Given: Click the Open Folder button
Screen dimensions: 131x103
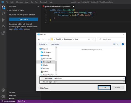Looking at the screenshot, I should click(x=23, y=19).
